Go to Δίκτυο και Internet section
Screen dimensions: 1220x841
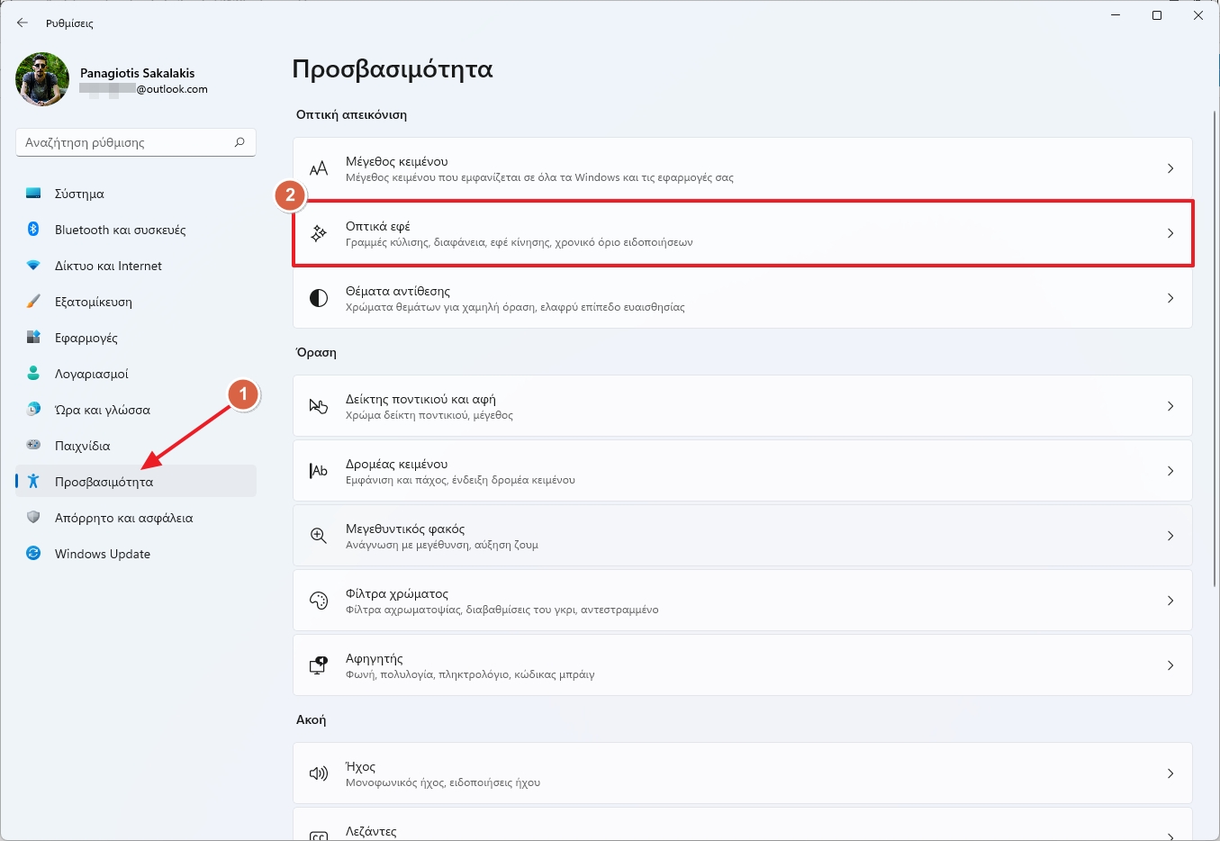(x=108, y=266)
